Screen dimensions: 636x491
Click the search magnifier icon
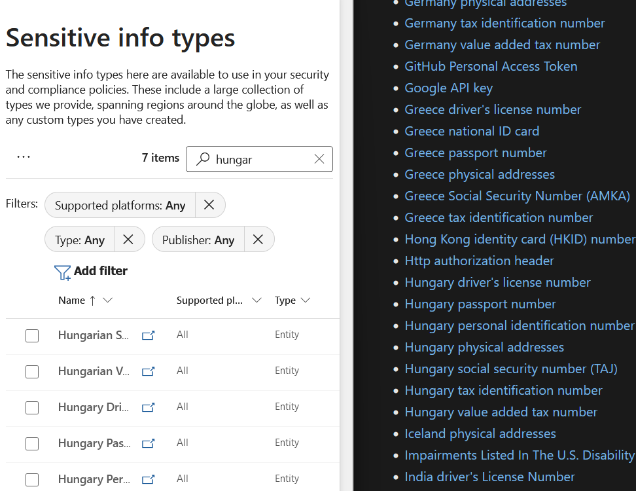(x=203, y=159)
